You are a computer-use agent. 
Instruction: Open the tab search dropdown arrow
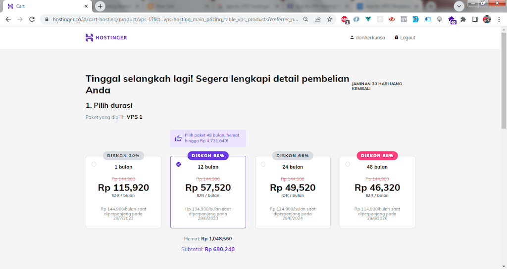[459, 6]
